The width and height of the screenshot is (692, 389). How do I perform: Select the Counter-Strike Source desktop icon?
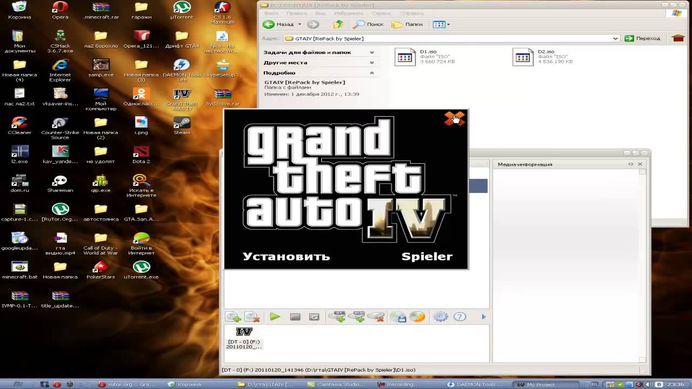60,128
